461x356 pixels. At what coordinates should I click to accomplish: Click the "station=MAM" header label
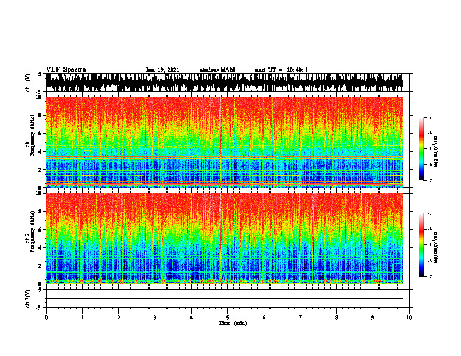coord(217,70)
